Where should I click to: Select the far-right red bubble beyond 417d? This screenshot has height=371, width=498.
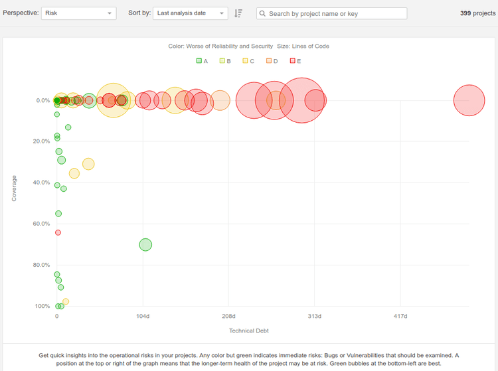click(x=469, y=100)
